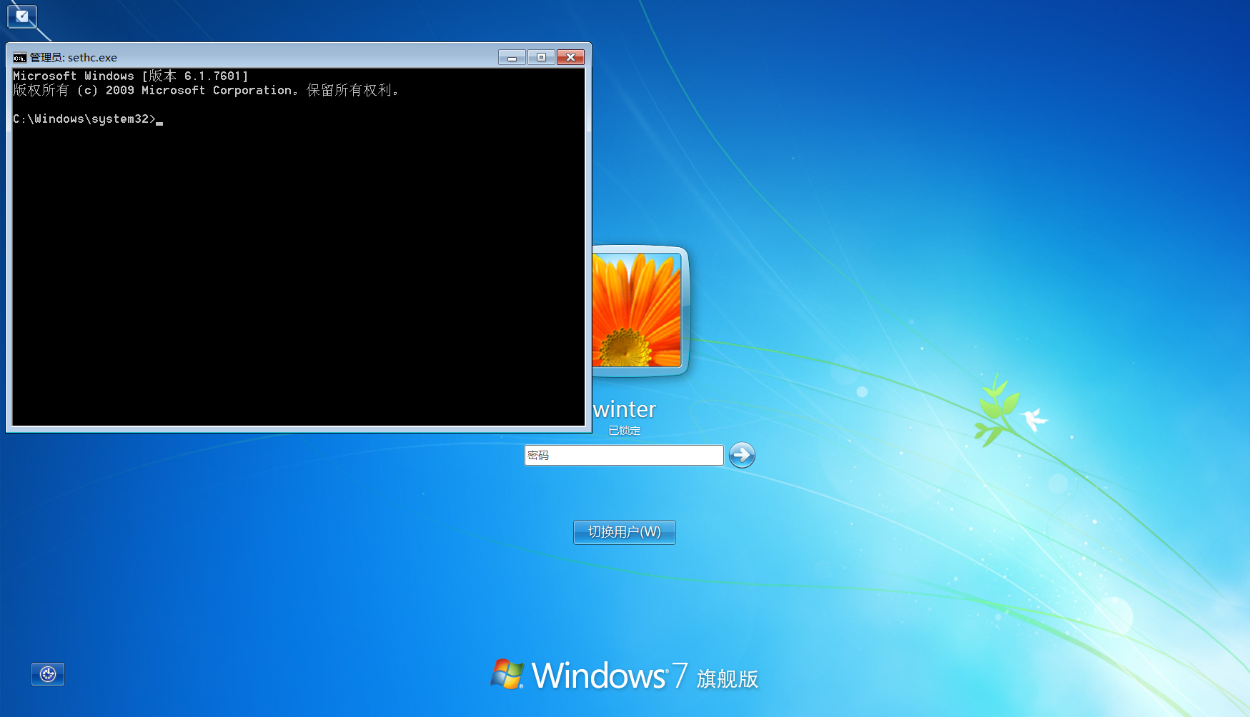Image resolution: width=1250 pixels, height=717 pixels.
Task: Click the 管理员: sethc.exe title bar
Action: [x=286, y=57]
